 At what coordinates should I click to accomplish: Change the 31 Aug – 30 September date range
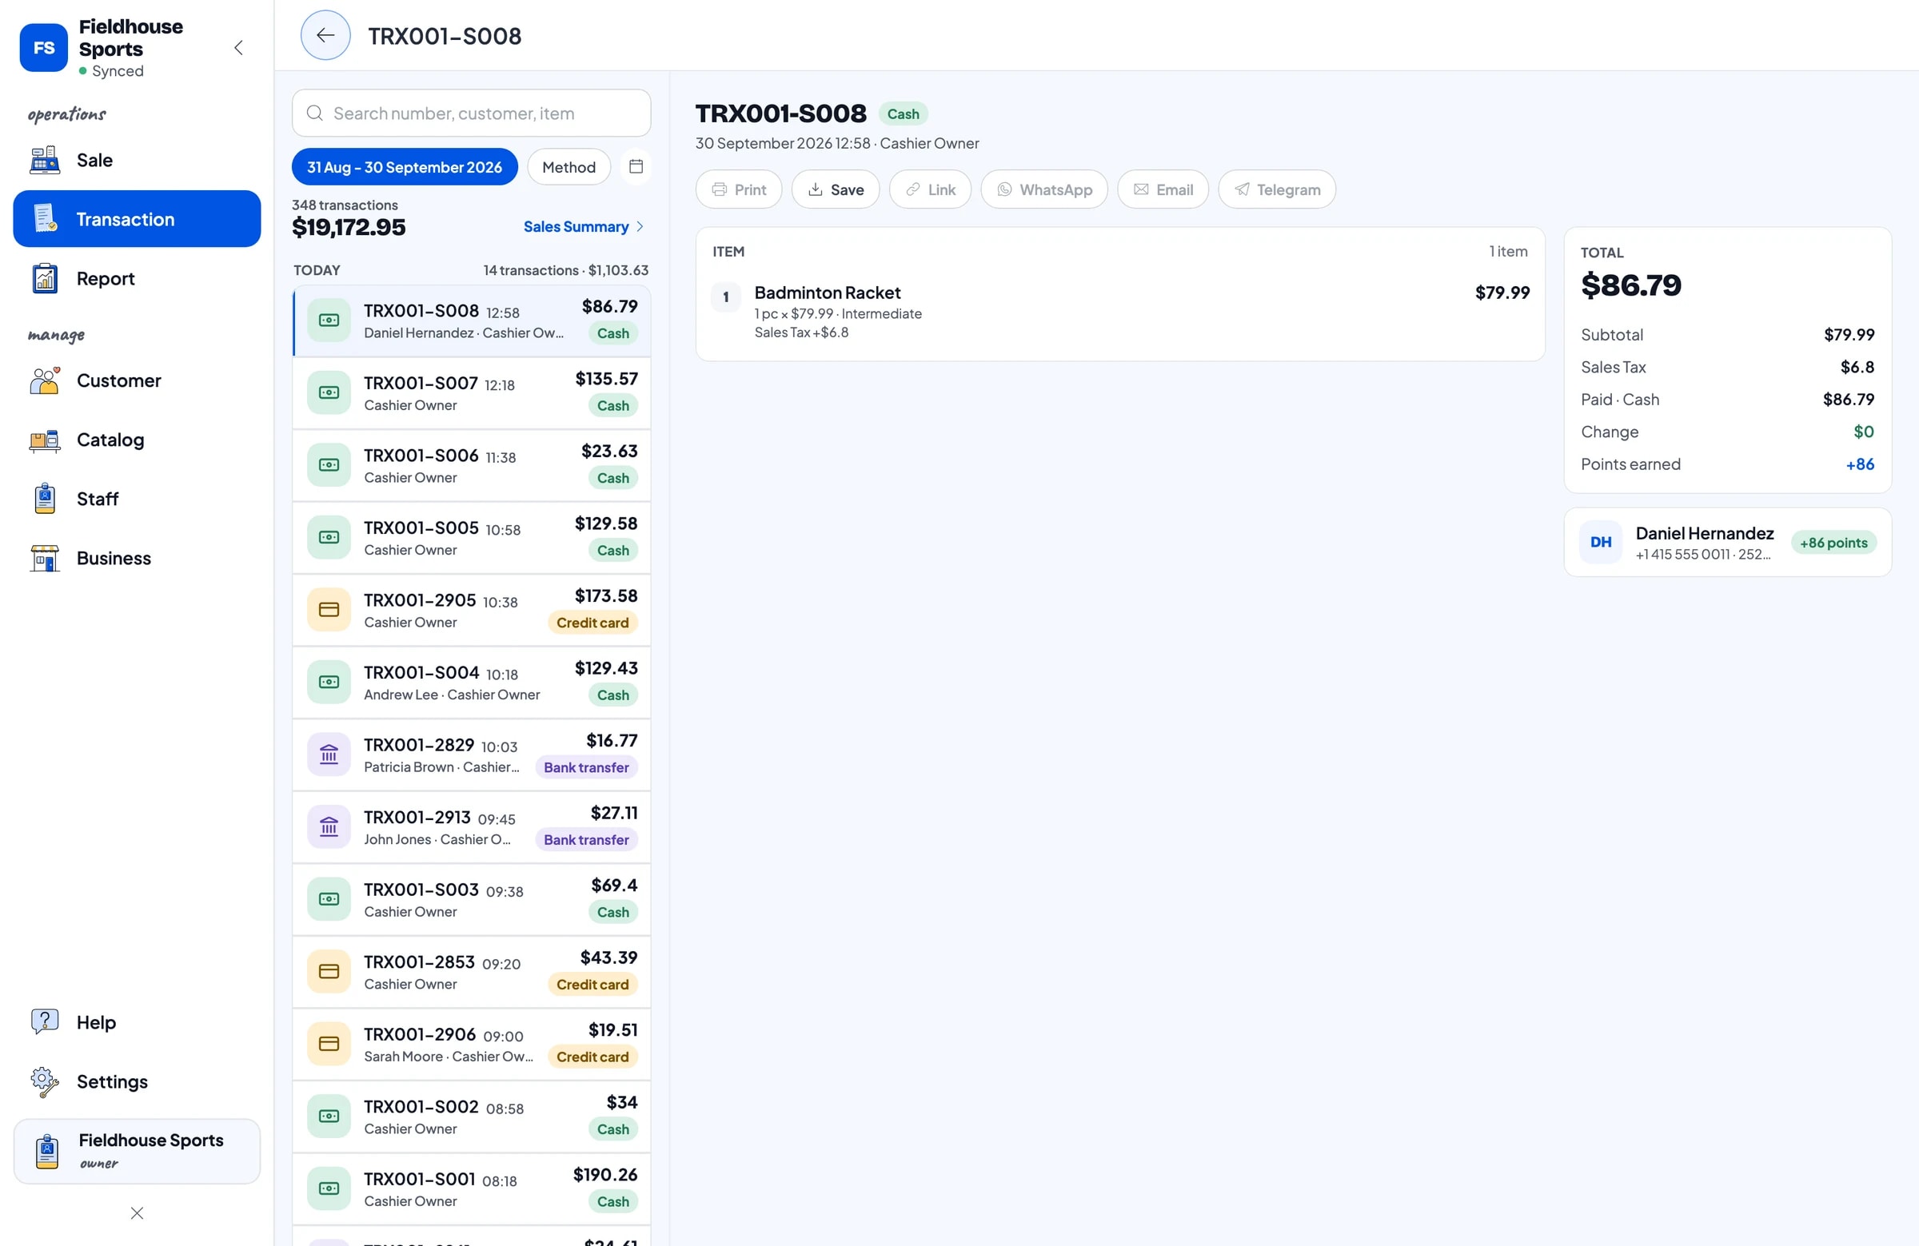(405, 167)
